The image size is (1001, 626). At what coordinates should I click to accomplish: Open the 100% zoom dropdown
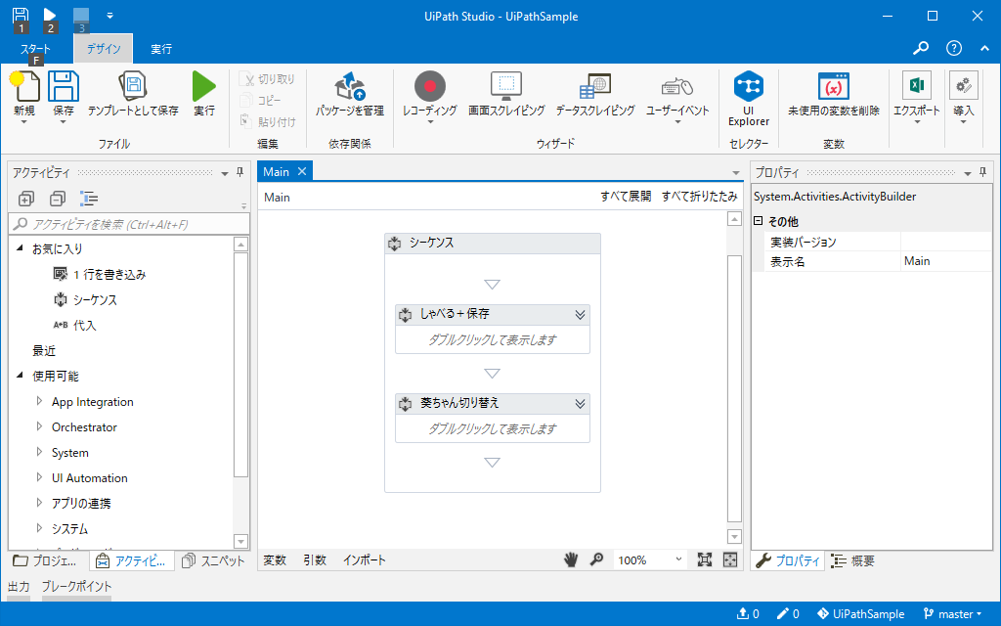pyautogui.click(x=678, y=559)
